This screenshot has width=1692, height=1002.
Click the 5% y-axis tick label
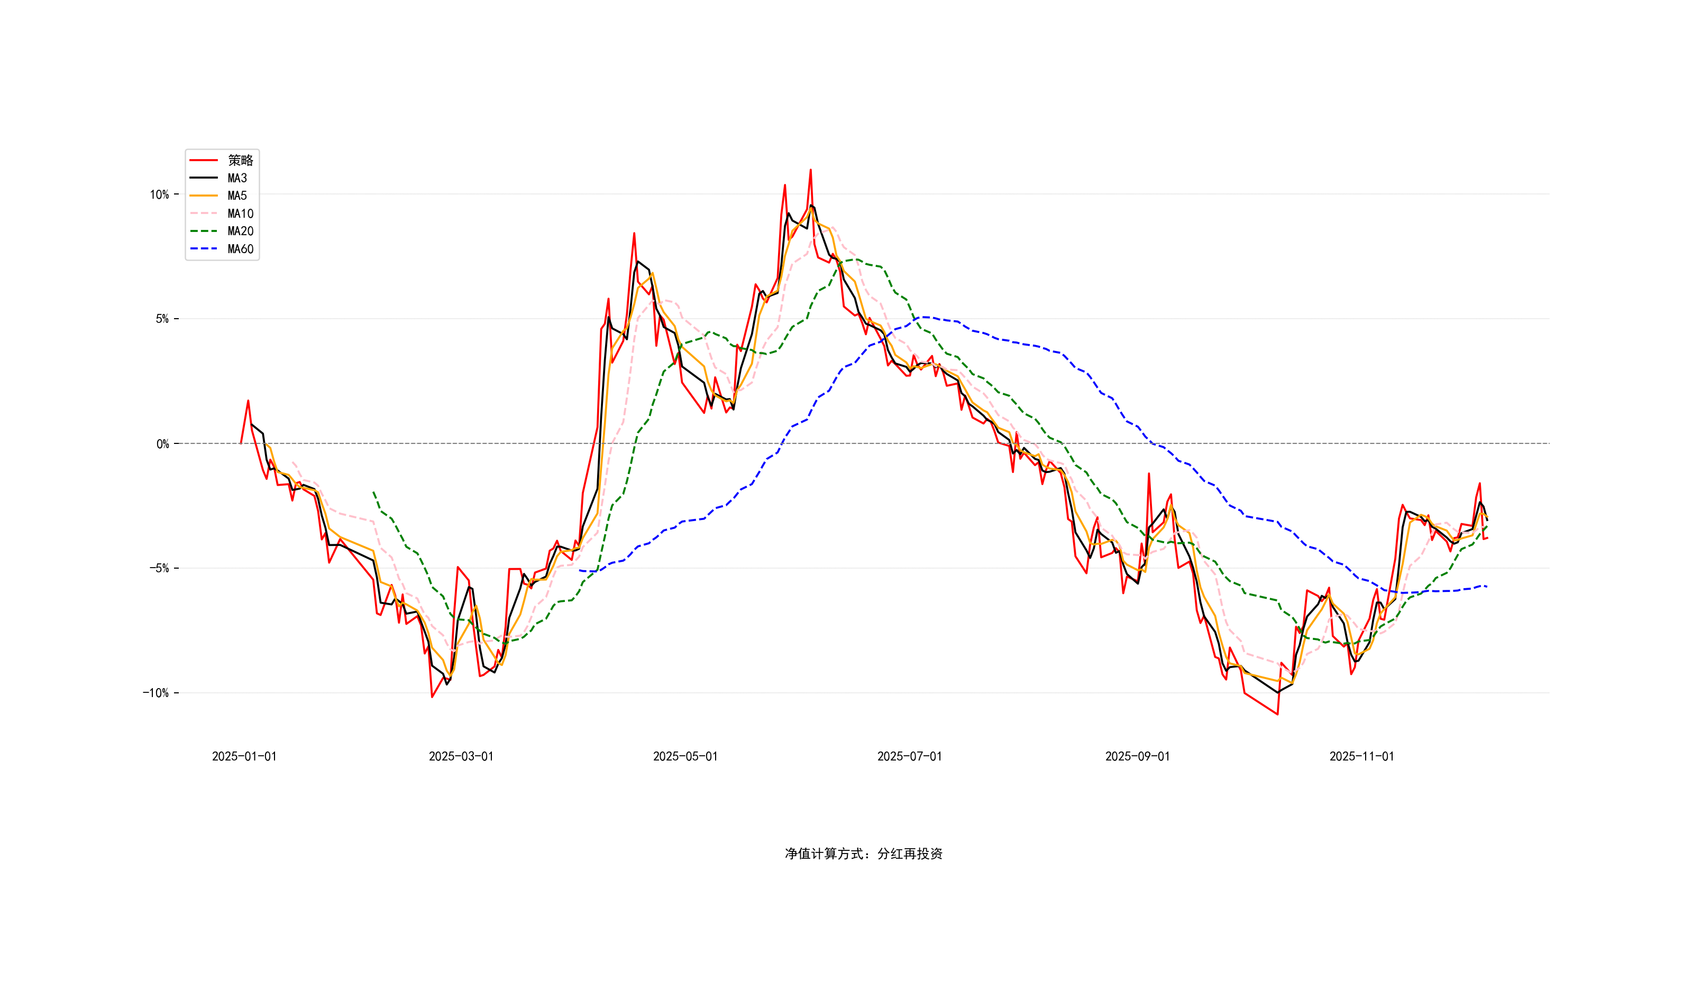pos(162,319)
